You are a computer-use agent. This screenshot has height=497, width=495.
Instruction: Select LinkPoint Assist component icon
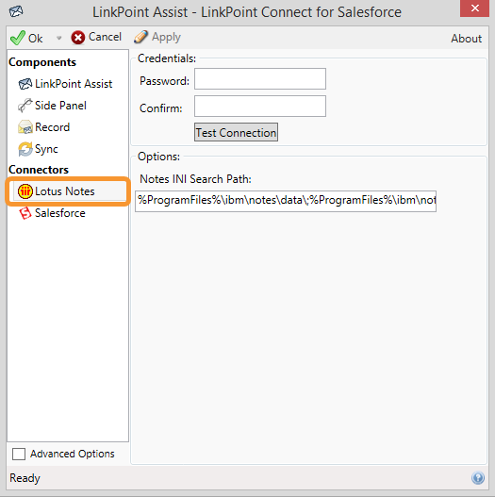(x=25, y=84)
